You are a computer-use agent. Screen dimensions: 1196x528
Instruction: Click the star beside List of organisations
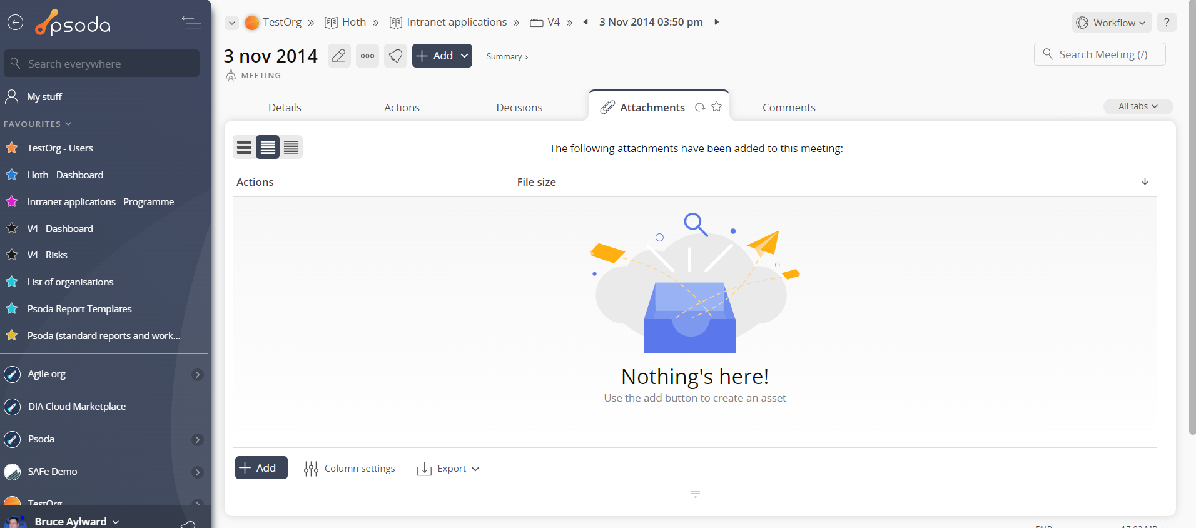coord(11,282)
